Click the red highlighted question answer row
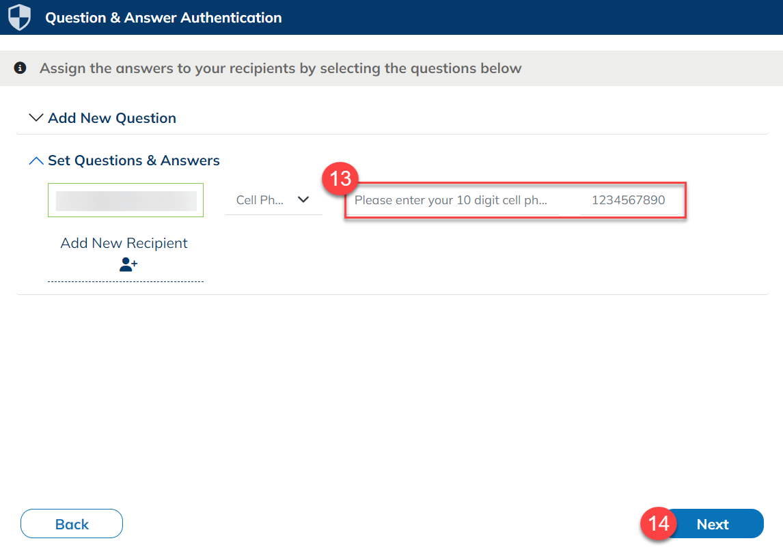Viewport: 783px width, 558px height. [x=516, y=200]
